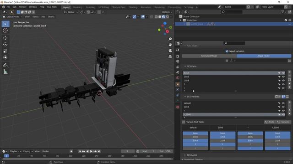This screenshot has width=293, height=164.
Task: Open the Tool properties tab icon
Action: point(178,50)
